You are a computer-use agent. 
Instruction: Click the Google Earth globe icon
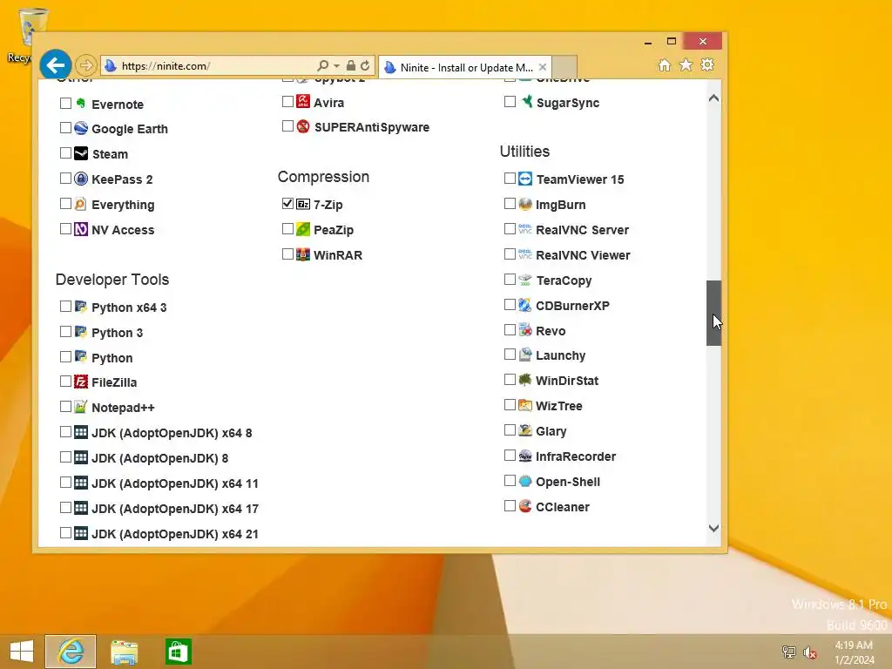coord(81,129)
